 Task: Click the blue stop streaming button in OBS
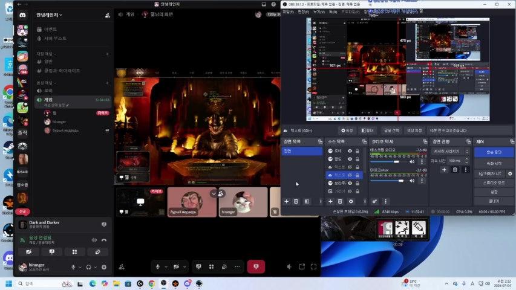point(494,152)
